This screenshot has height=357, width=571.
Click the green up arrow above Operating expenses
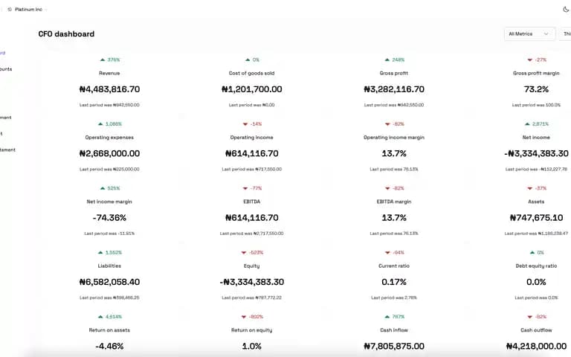click(100, 124)
